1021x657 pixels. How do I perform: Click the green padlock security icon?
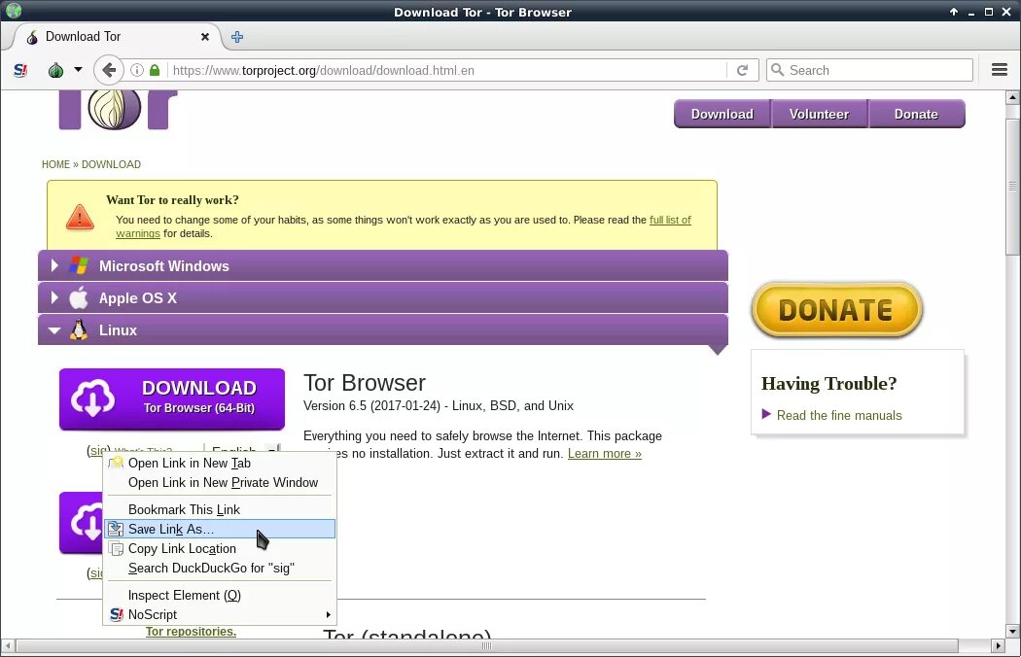coord(155,70)
